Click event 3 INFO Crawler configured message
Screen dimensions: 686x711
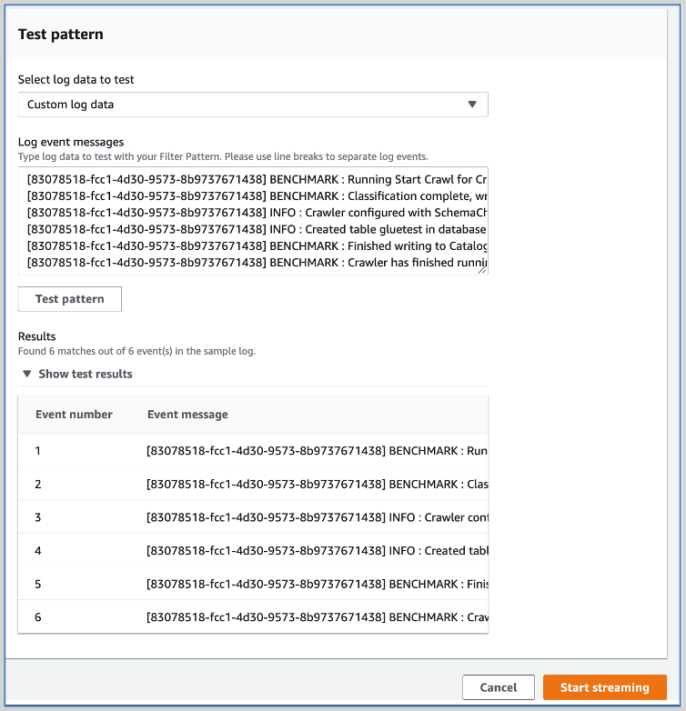click(317, 517)
